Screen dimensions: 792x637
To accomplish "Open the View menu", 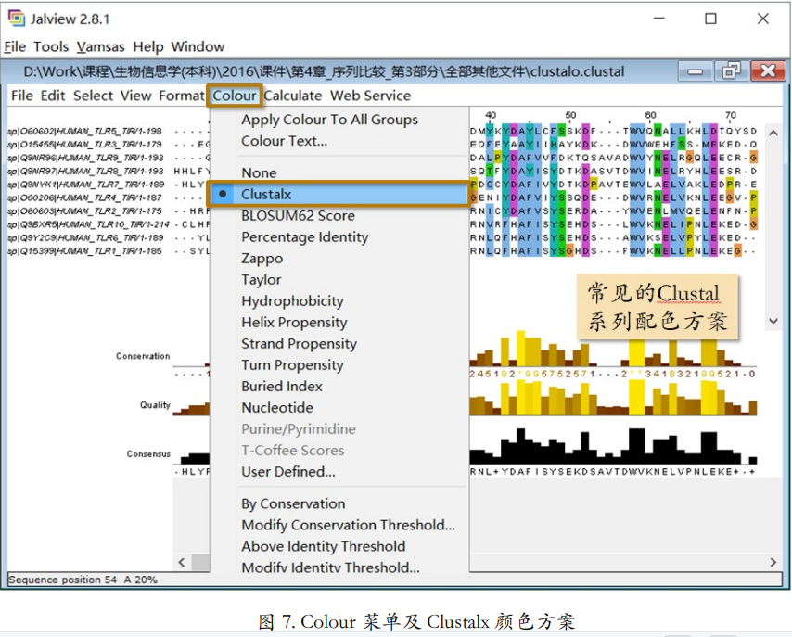I will [136, 96].
